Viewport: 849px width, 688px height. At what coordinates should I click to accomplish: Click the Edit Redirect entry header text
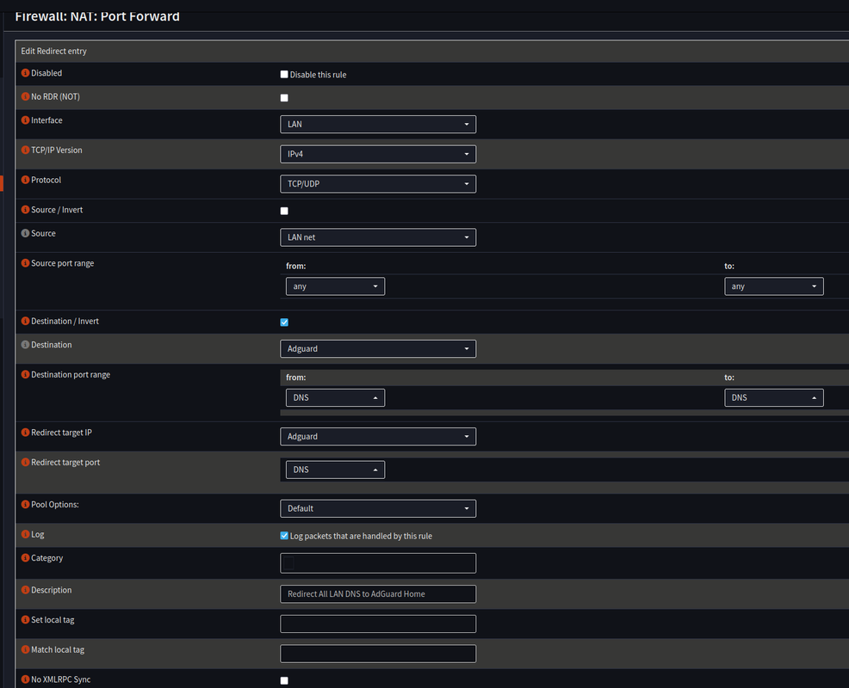click(x=53, y=51)
